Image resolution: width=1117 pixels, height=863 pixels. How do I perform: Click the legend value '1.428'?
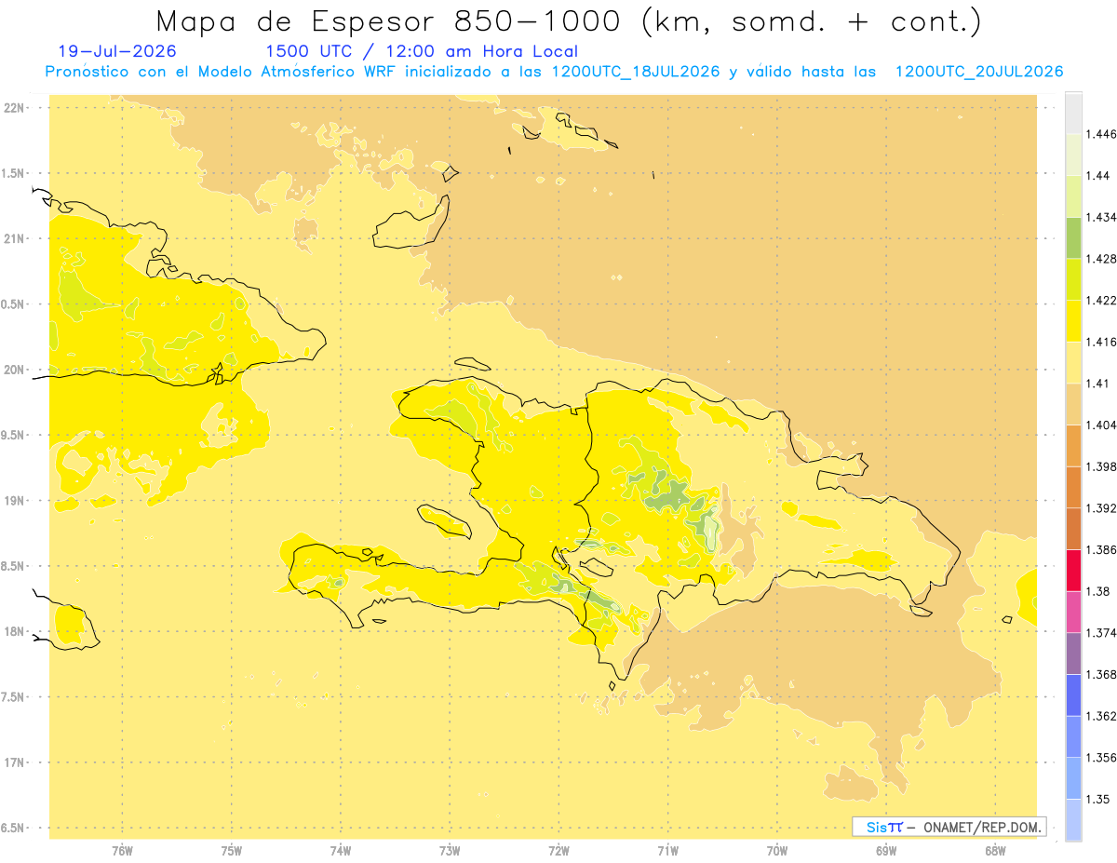point(1101,259)
